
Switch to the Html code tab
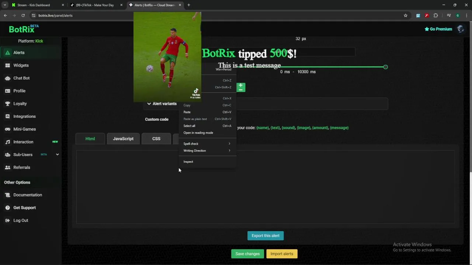[x=90, y=139]
